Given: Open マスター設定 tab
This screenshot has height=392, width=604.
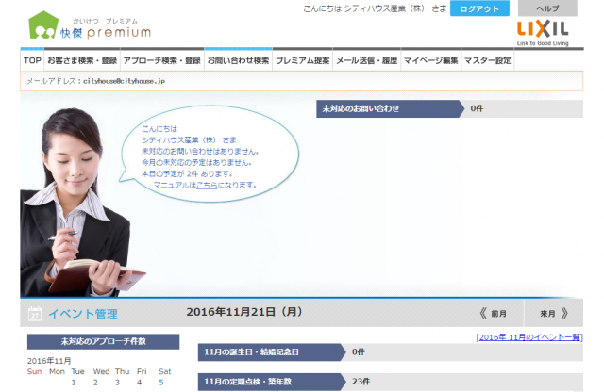Looking at the screenshot, I should [x=489, y=60].
